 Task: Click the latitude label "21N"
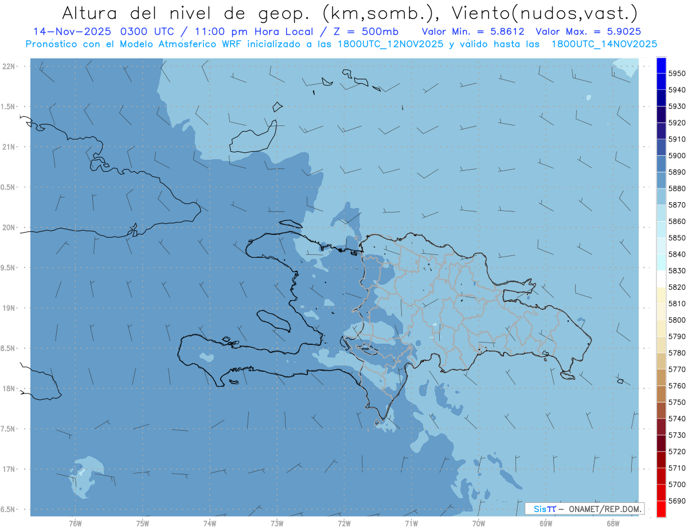[9, 147]
